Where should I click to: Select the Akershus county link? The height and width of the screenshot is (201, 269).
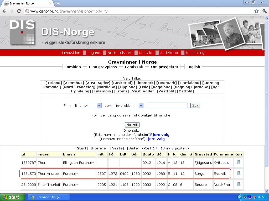tap(74, 83)
